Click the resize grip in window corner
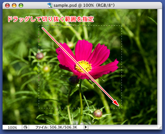Image resolution: width=165 pixels, height=134 pixels. point(160,127)
